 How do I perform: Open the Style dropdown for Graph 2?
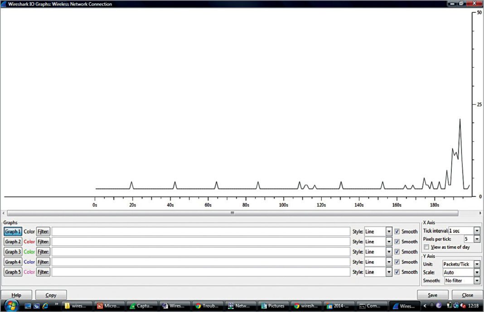pyautogui.click(x=389, y=241)
